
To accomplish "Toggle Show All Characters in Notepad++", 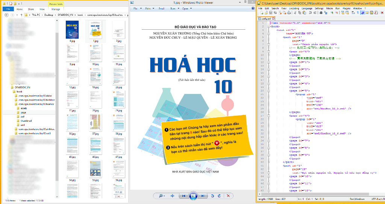I will click(x=357, y=12).
